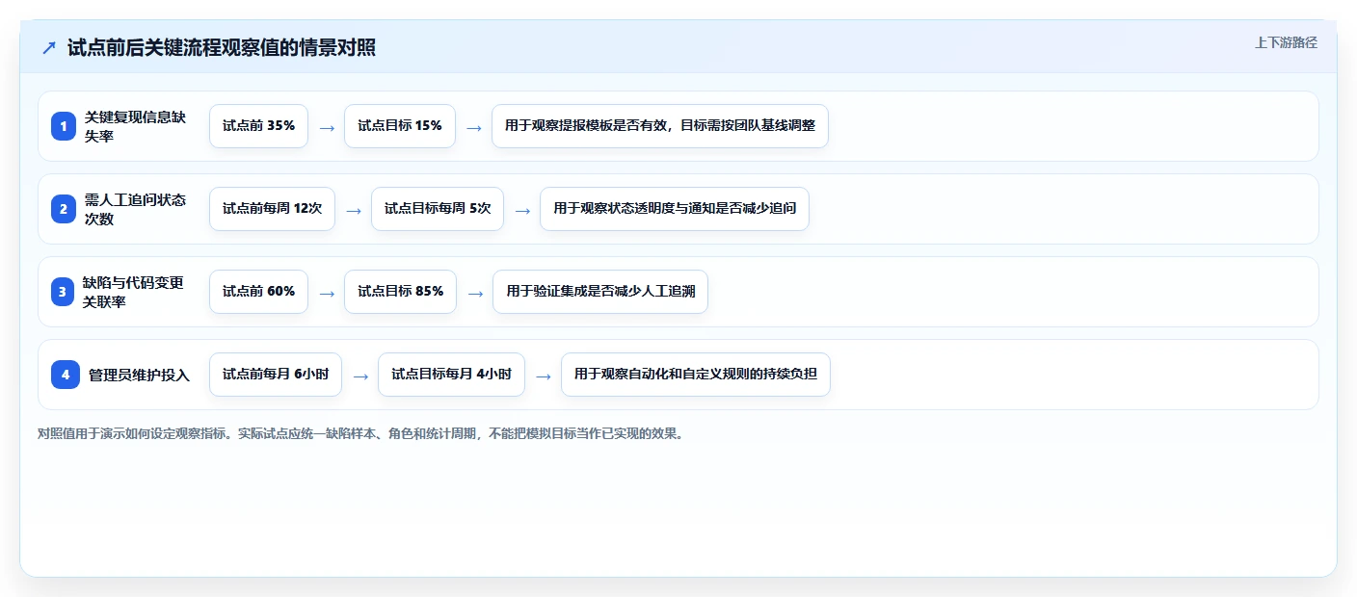Image resolution: width=1357 pixels, height=597 pixels.
Task: Select the 试点目标每周 5次 chip
Action: (x=438, y=209)
